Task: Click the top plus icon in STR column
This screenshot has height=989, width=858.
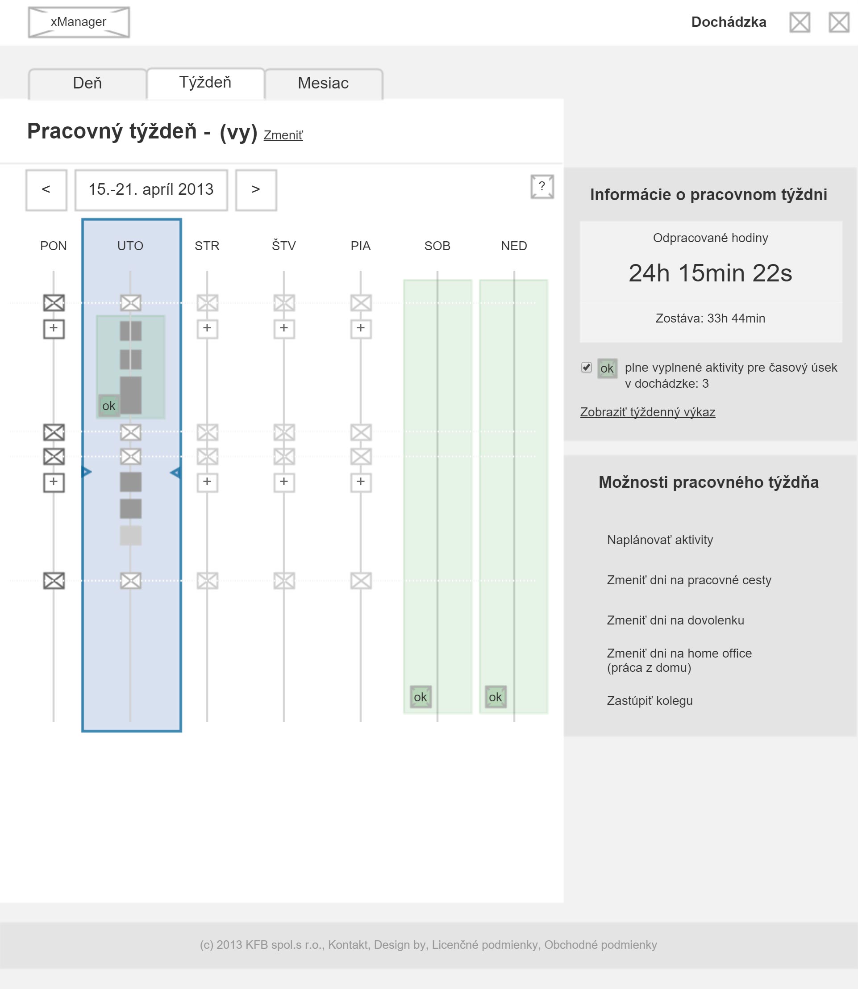Action: 207,329
